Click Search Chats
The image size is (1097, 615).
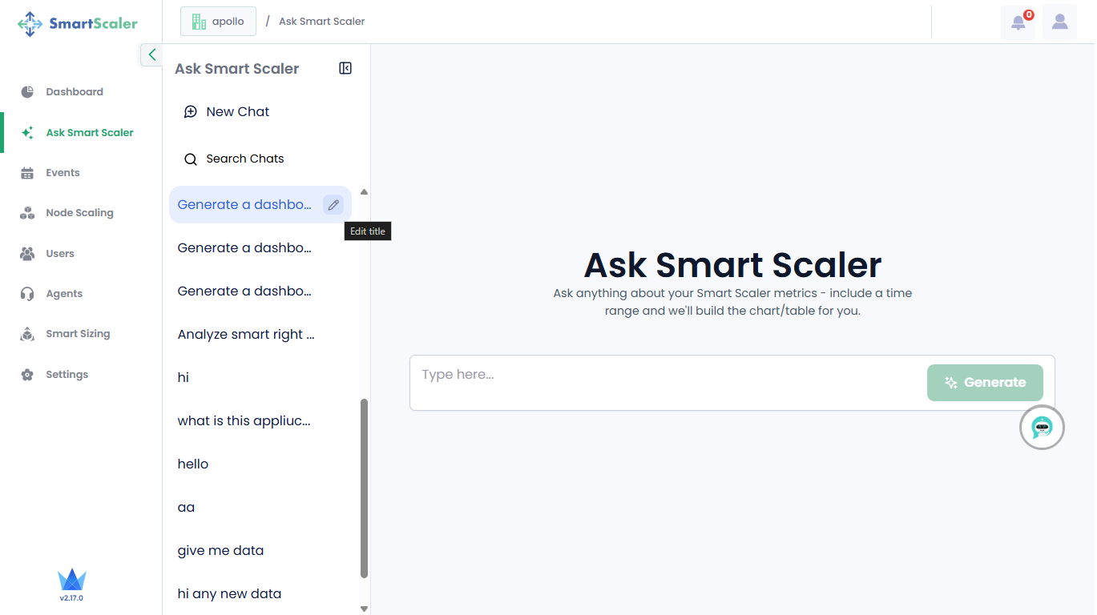click(x=244, y=159)
